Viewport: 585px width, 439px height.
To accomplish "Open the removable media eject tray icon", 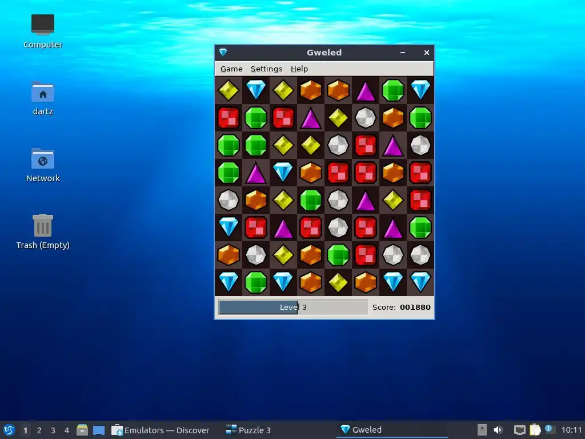I will click(482, 430).
